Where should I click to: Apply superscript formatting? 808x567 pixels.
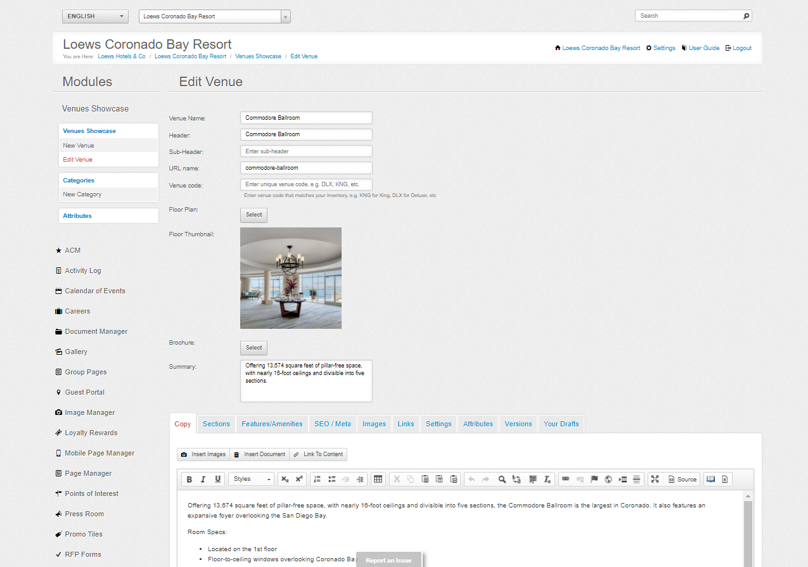pyautogui.click(x=299, y=480)
